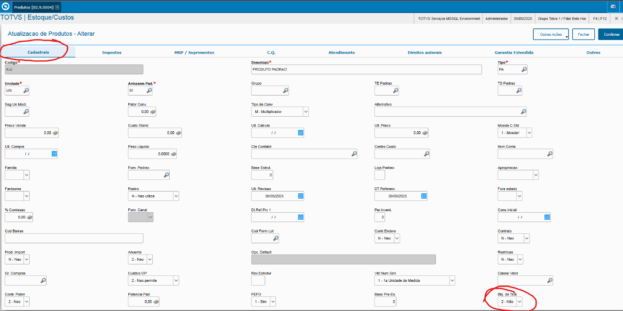Open lookup for the Tipo field

524,70
